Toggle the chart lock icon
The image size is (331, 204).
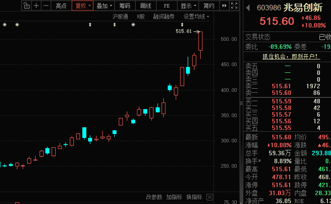pos(26,6)
